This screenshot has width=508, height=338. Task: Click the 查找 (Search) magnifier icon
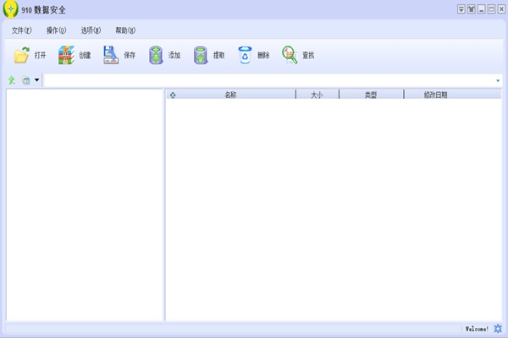click(290, 56)
